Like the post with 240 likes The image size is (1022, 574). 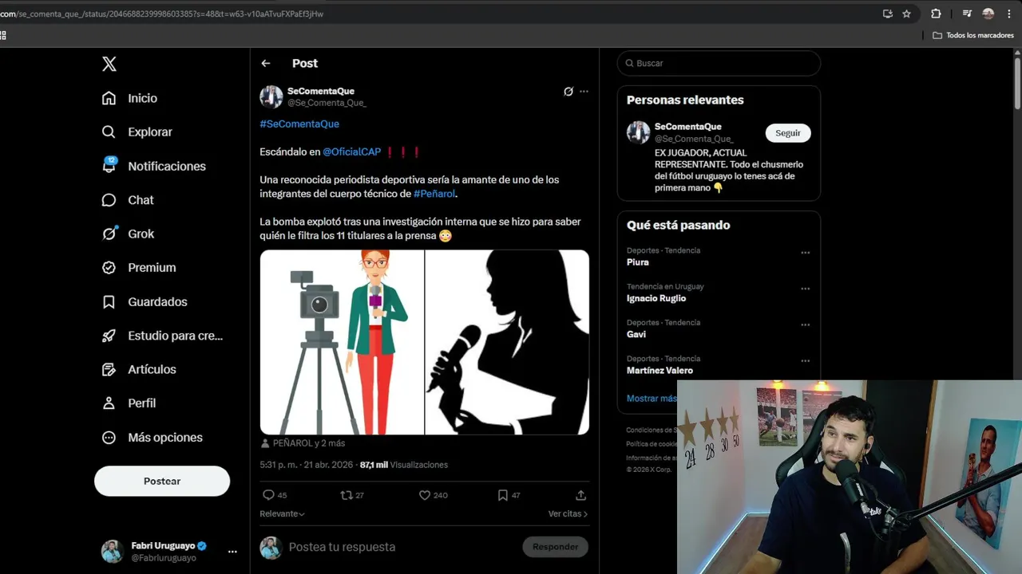click(434, 495)
